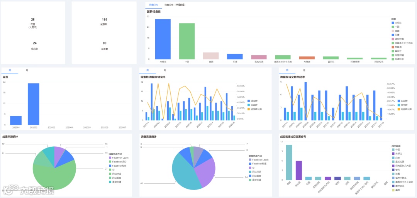
Task: Select the pink 孟加拉国 bar in 国家/询盘数
Action: point(259,57)
